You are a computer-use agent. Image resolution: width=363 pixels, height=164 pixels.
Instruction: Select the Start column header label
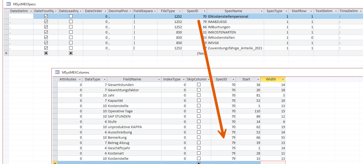click(x=246, y=79)
